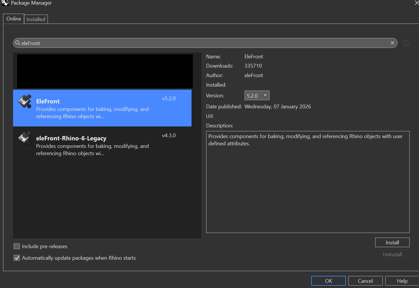Enable Include pre-releases

point(17,246)
